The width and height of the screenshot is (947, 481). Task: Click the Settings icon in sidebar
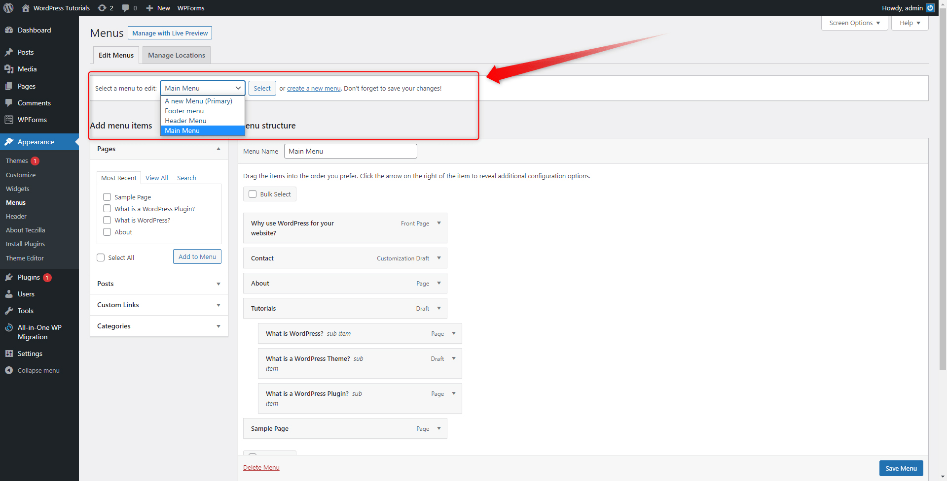tap(9, 353)
